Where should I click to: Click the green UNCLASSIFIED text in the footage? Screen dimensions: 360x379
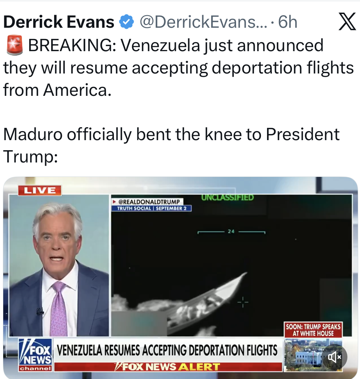coord(227,197)
